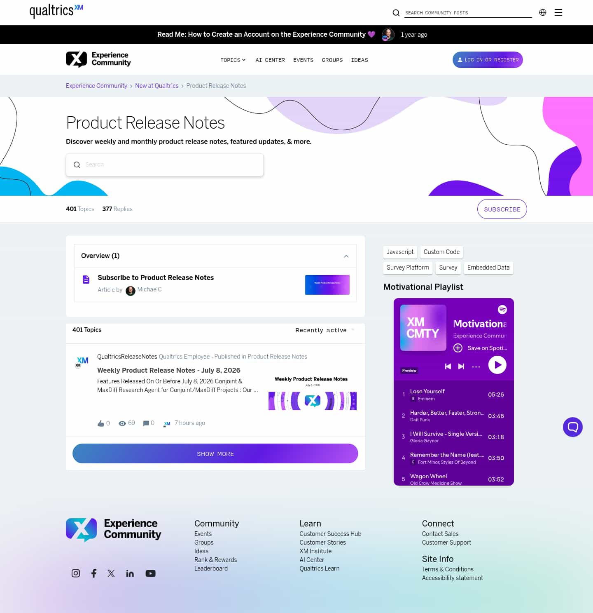Click the XM CMTY playlist cover art
Screen dimensions: 593x613
point(423,328)
